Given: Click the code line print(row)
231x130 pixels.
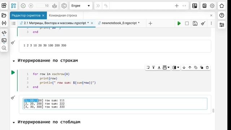Looking at the screenshot, I should click(48, 78).
